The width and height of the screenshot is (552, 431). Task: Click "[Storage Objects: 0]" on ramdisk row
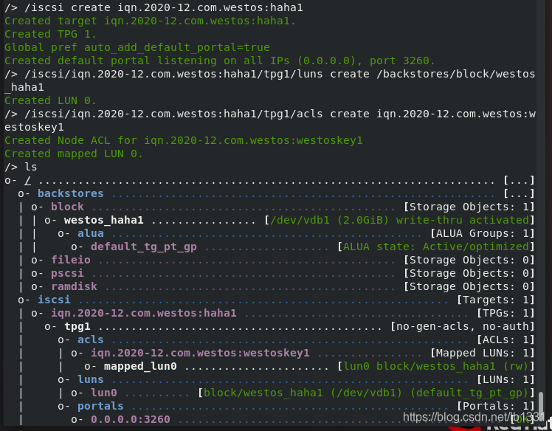click(469, 286)
